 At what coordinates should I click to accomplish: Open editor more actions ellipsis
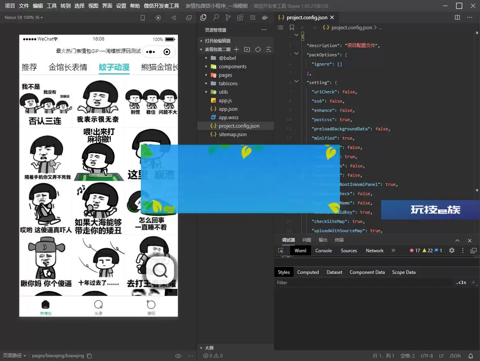point(470,17)
